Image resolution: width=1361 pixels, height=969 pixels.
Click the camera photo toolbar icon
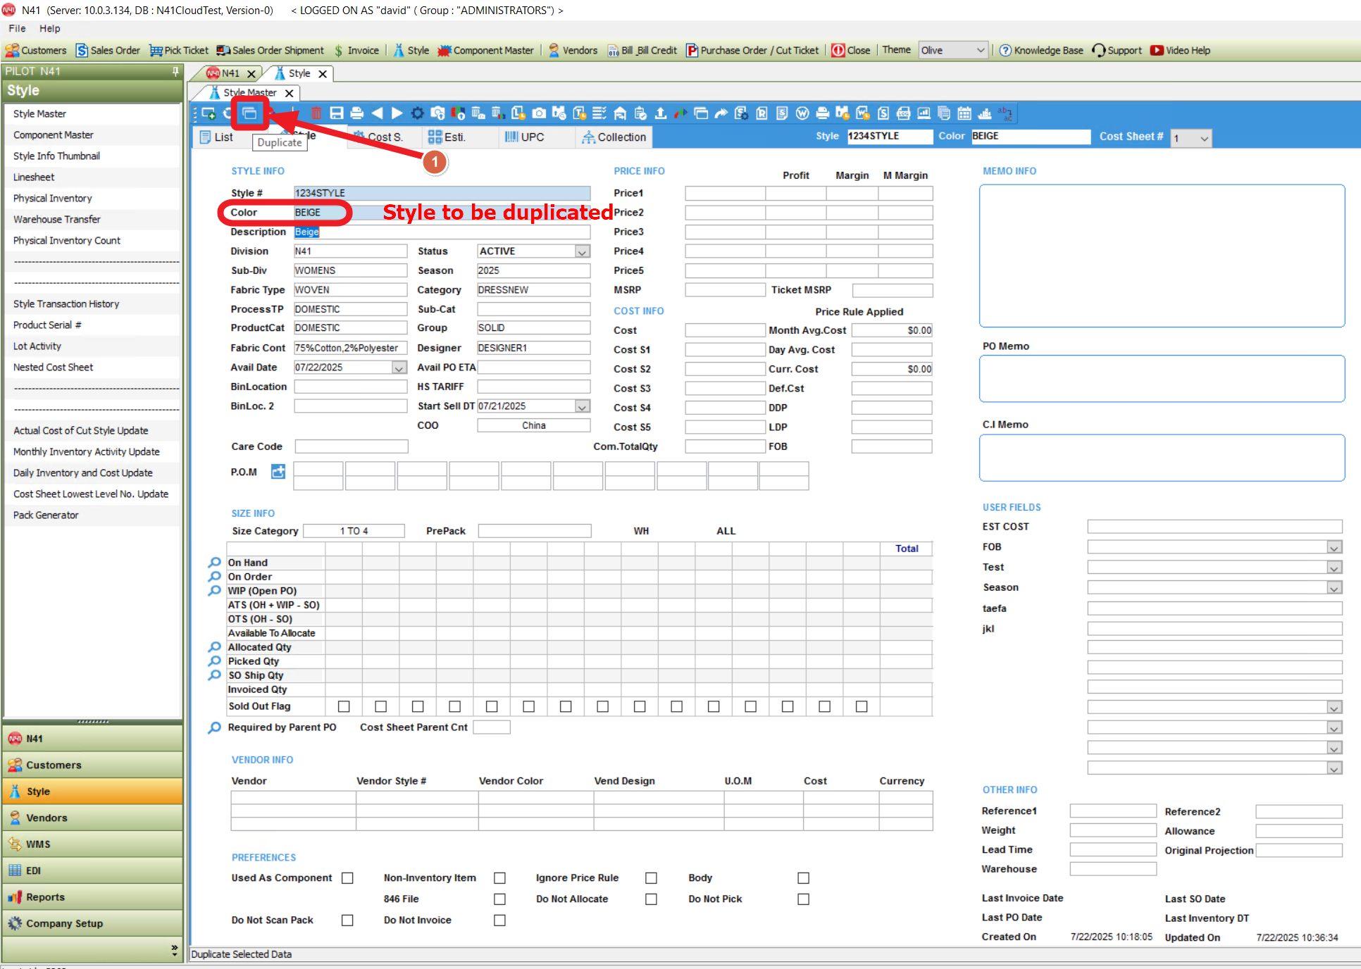pyautogui.click(x=539, y=113)
